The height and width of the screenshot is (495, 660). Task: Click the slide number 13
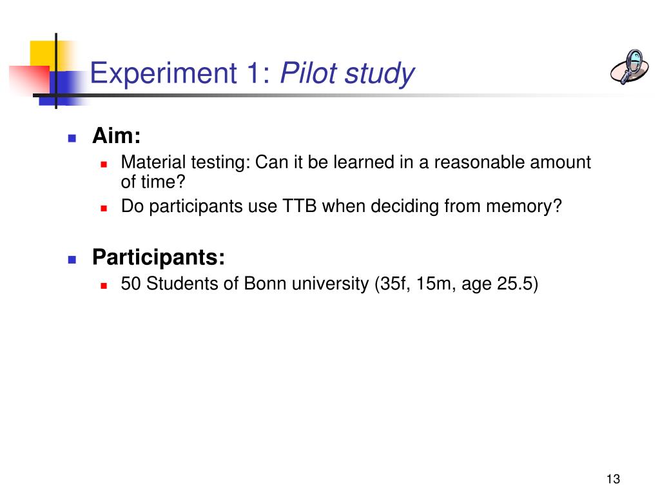pos(612,479)
